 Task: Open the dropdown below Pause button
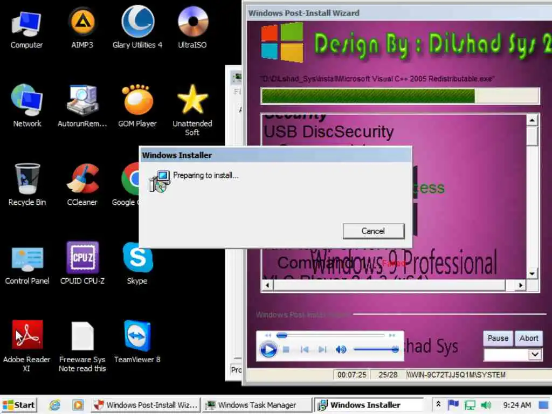point(535,354)
